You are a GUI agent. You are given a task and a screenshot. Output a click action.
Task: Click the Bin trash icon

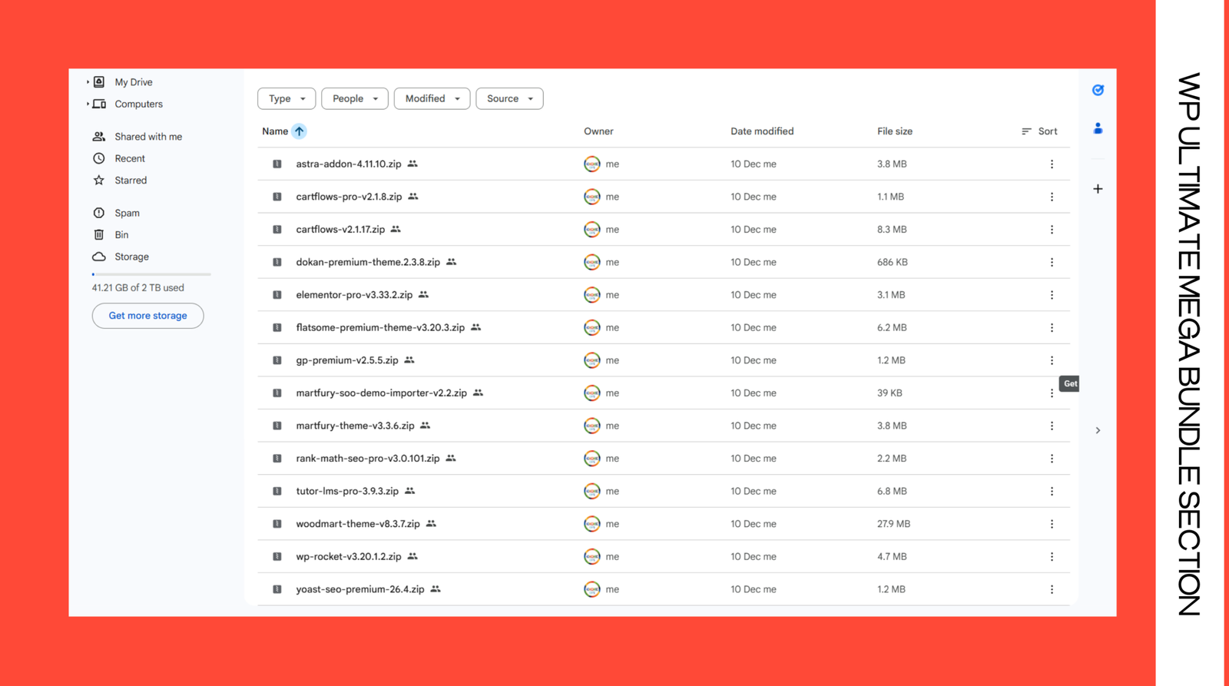coord(99,235)
